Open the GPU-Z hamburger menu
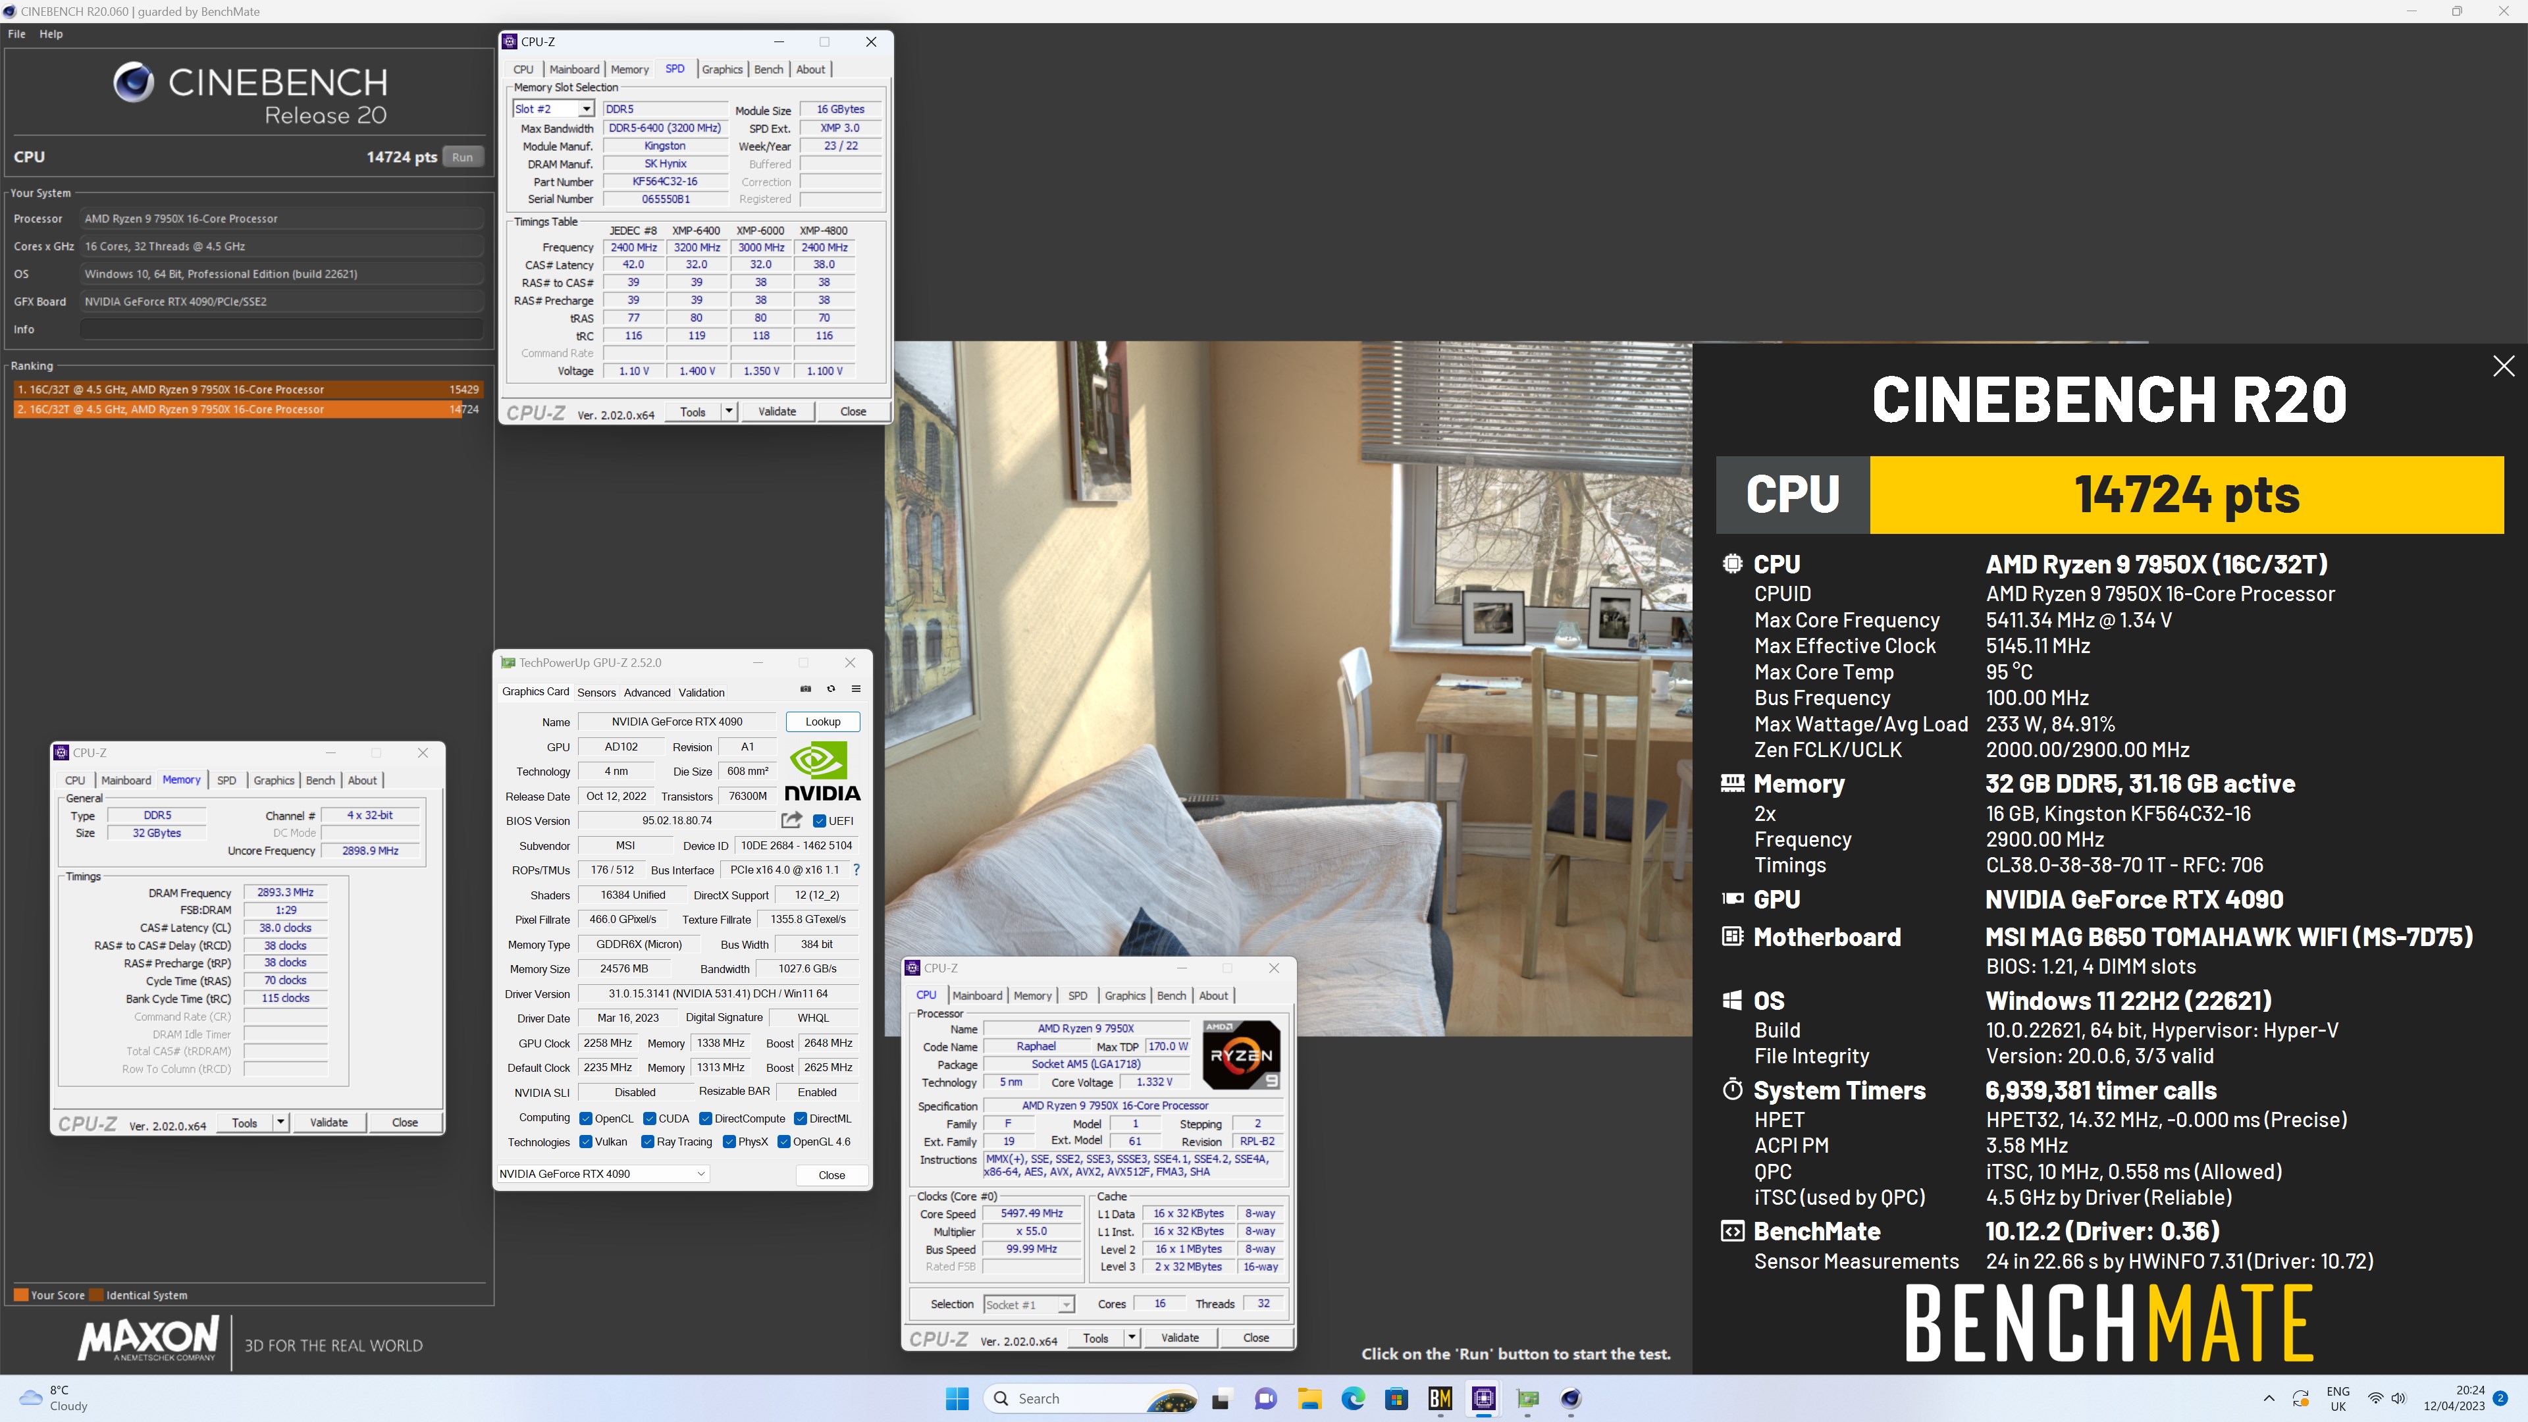2528x1422 pixels. click(x=856, y=689)
